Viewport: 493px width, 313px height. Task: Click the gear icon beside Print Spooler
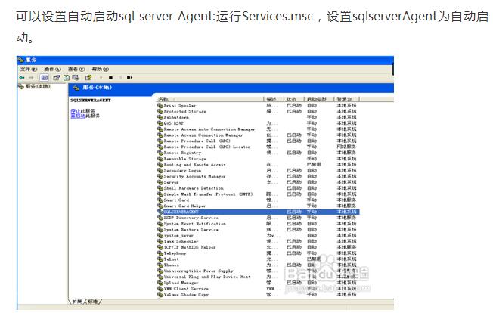[x=160, y=106]
